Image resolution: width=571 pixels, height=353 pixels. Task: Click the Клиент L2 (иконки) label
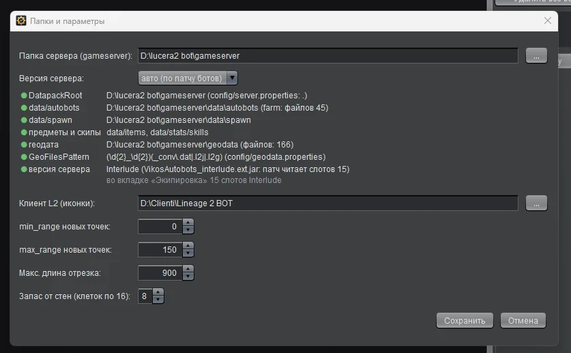pyautogui.click(x=57, y=203)
